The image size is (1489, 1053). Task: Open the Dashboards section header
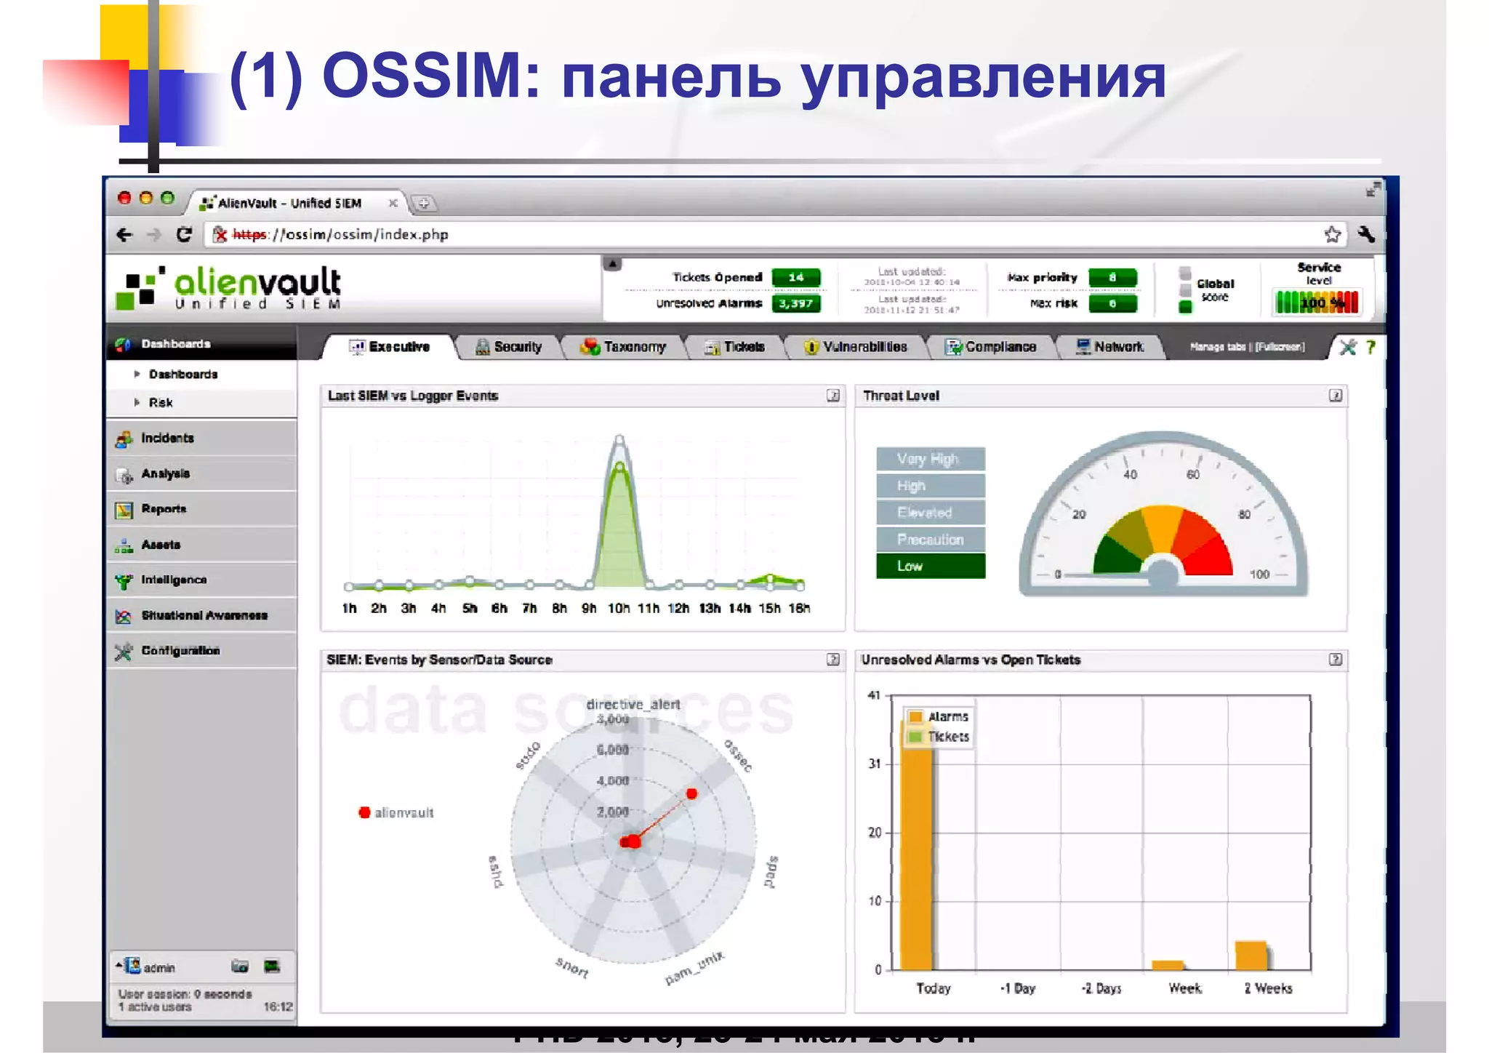201,343
